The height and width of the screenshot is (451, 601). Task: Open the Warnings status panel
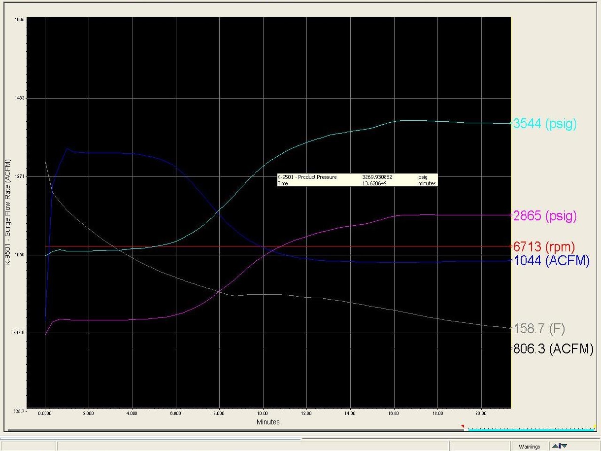point(529,447)
